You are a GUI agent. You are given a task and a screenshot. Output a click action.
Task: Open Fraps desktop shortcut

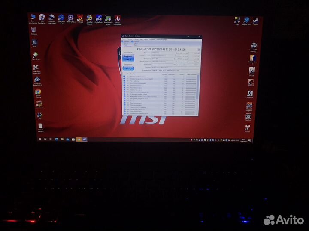pyautogui.click(x=237, y=21)
